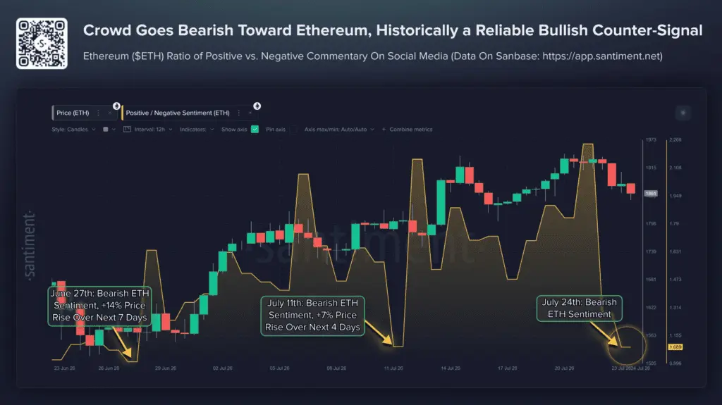Image resolution: width=722 pixels, height=405 pixels.
Task: Open Price (ETH) three-dot options menu
Action: click(98, 113)
